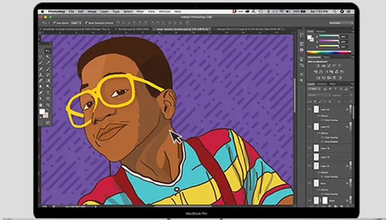Open the Auto-Select Layer dropdown
The image size is (386, 220).
pyautogui.click(x=76, y=23)
